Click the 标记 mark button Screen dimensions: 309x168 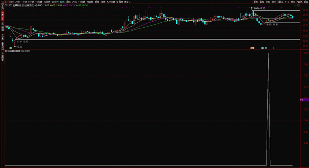(x=293, y=2)
